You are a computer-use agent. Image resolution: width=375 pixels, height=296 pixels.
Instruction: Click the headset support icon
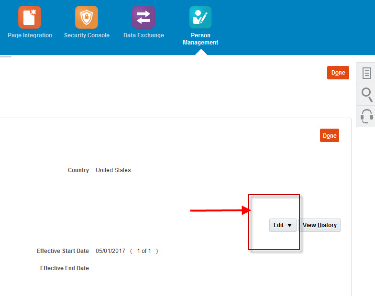click(x=366, y=117)
